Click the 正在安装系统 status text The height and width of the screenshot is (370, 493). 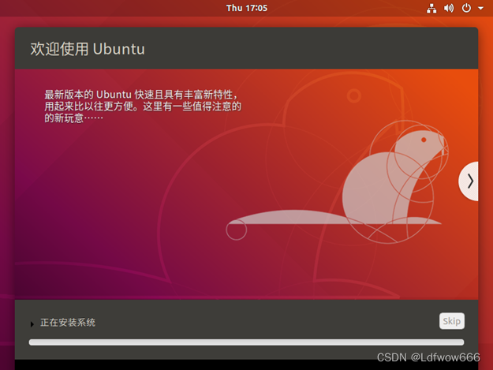(x=68, y=323)
